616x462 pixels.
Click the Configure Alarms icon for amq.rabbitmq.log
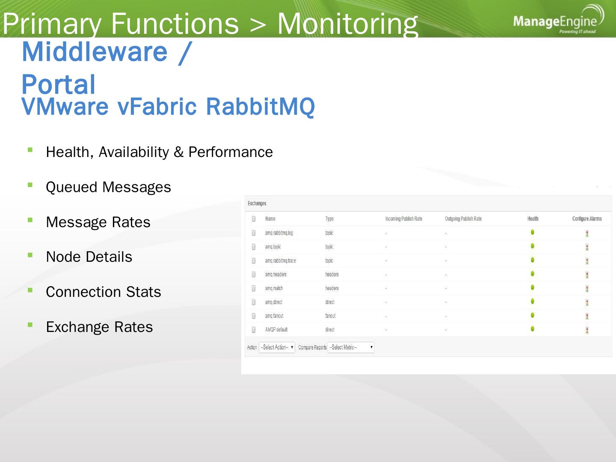[587, 234]
